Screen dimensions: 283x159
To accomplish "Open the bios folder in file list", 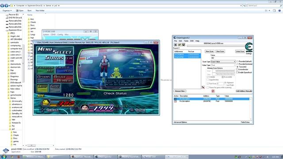I will pyautogui.click(x=31, y=19).
